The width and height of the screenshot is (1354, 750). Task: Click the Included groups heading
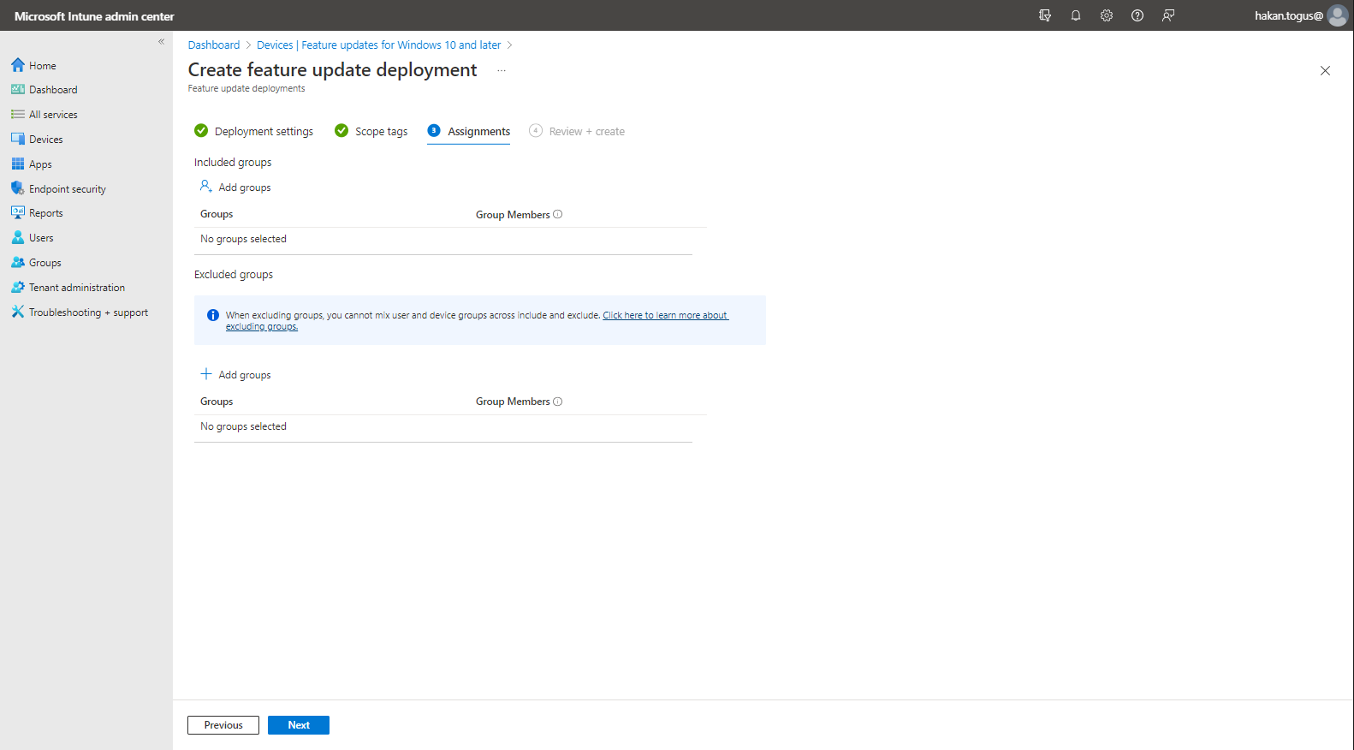coord(233,162)
